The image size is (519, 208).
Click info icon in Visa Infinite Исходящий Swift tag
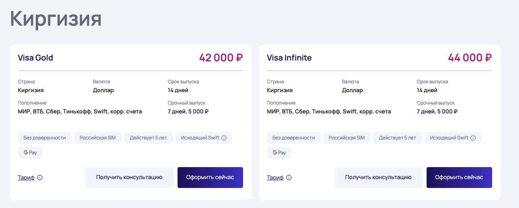473,138
